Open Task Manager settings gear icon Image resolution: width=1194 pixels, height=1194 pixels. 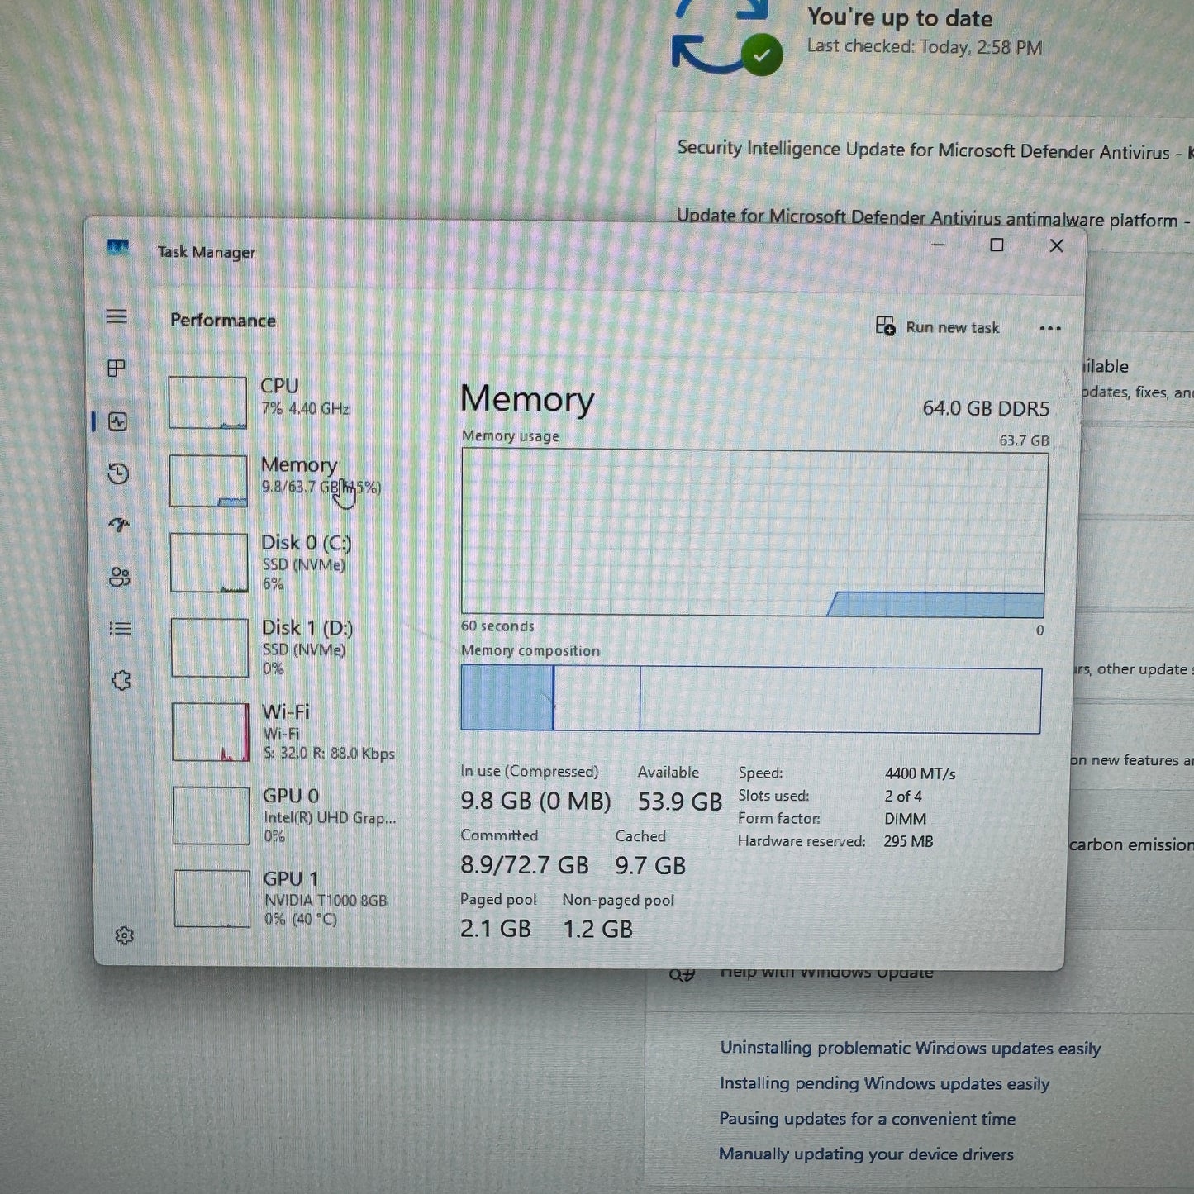(x=124, y=935)
